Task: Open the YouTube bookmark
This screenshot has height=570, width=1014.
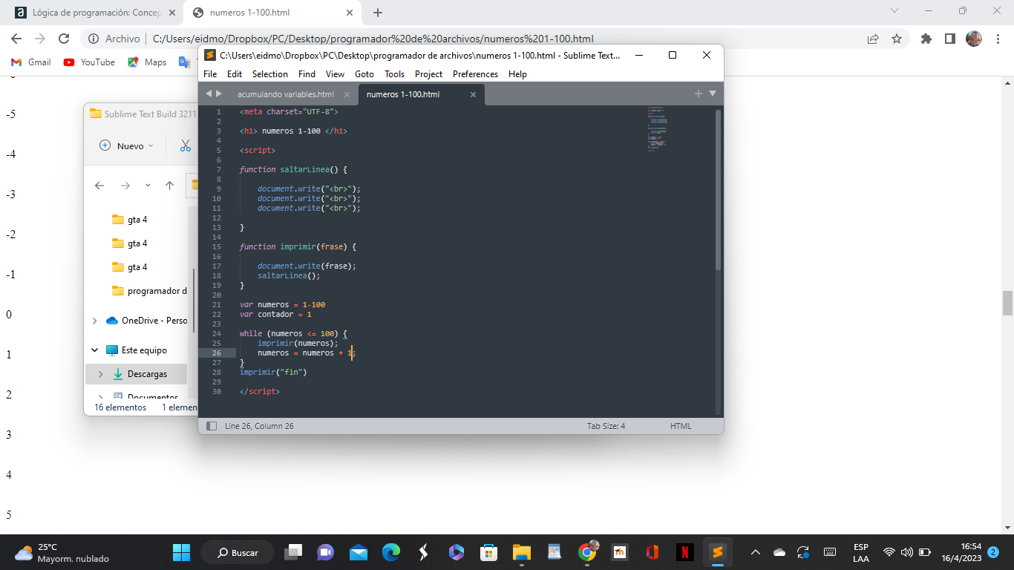Action: [x=89, y=62]
